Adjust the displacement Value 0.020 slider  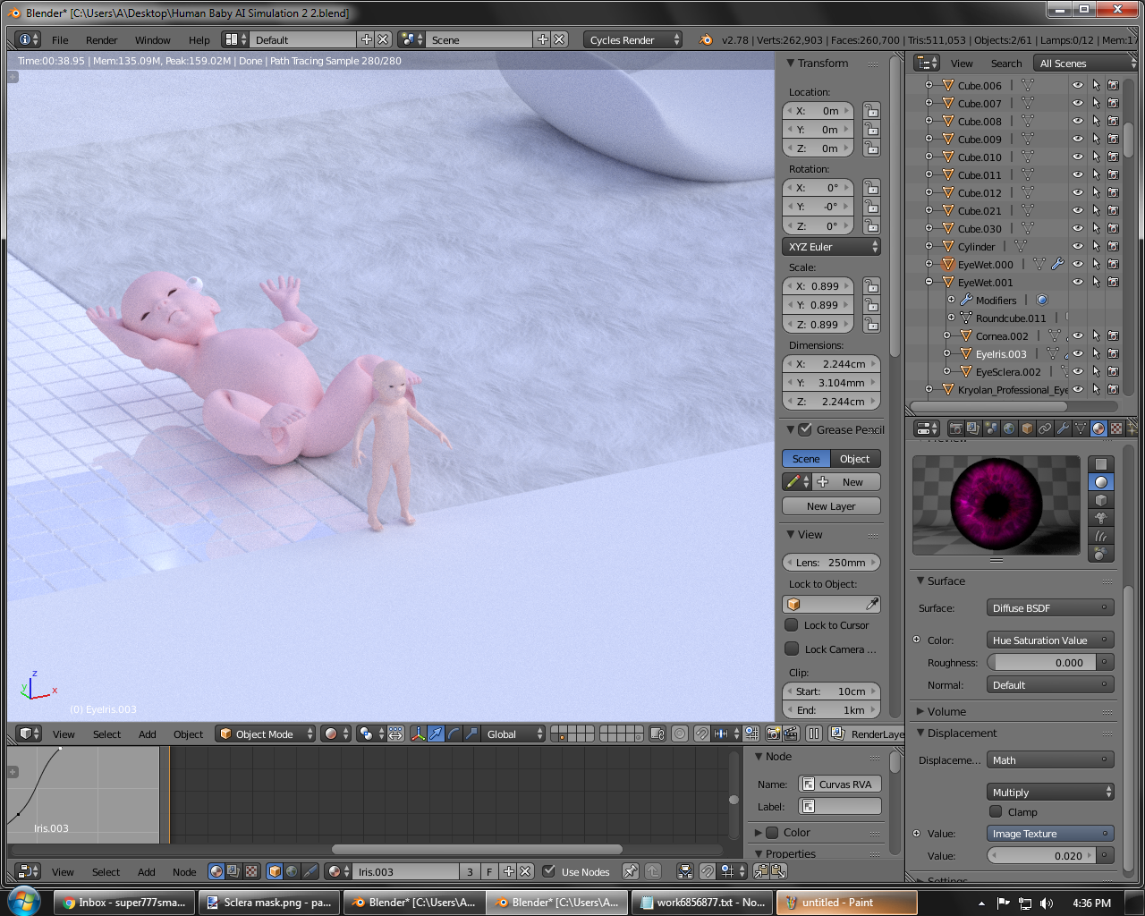click(x=1042, y=856)
